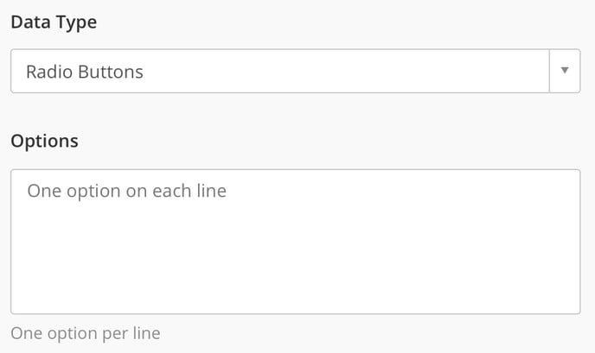The width and height of the screenshot is (595, 353).
Task: Click the heading above Radio Buttons field
Action: (54, 22)
